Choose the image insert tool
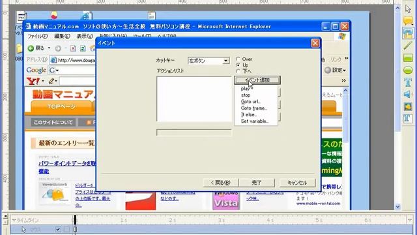 click(408, 106)
